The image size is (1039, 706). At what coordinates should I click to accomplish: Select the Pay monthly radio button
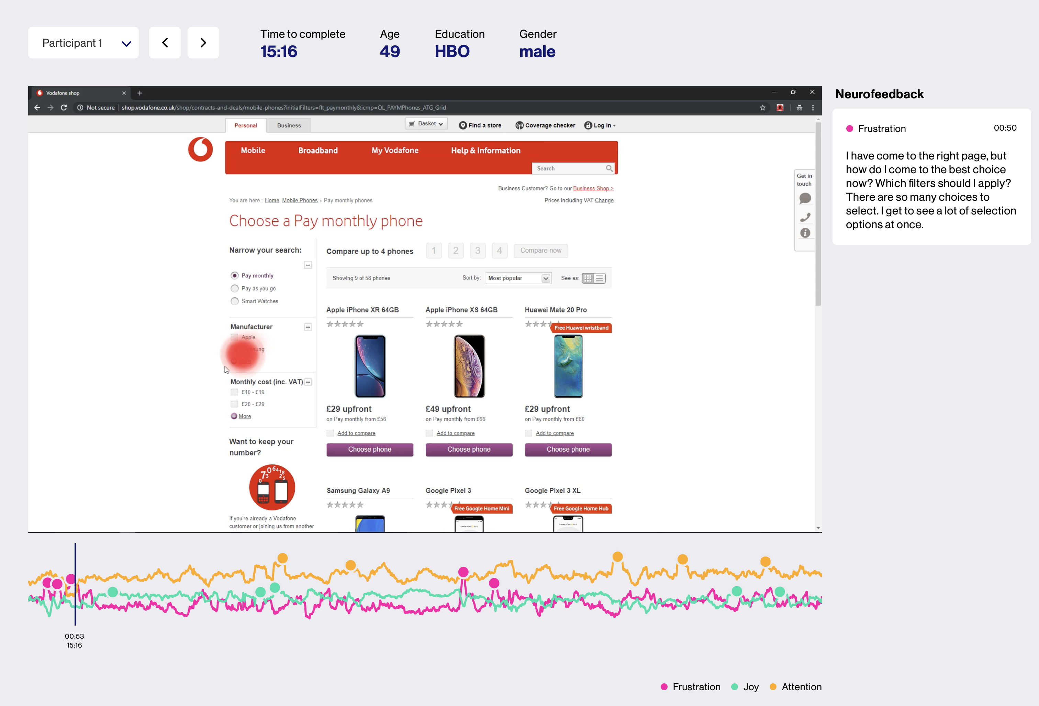tap(234, 275)
